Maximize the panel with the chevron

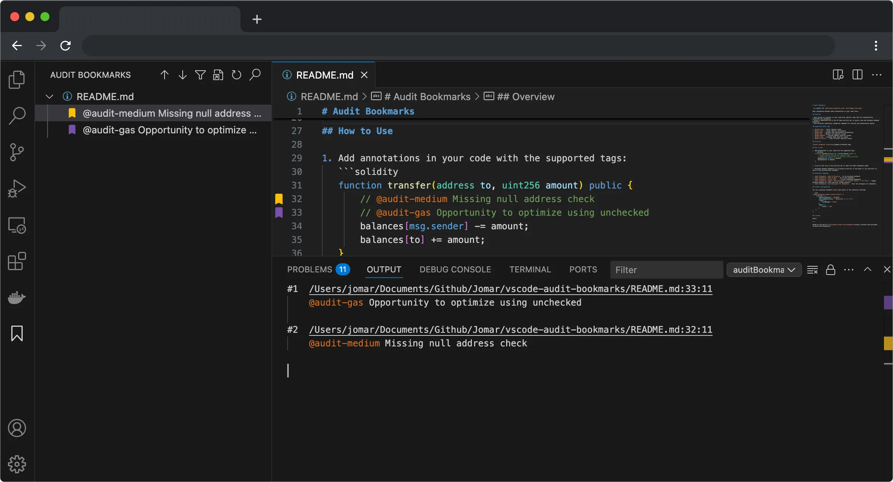[x=867, y=269]
